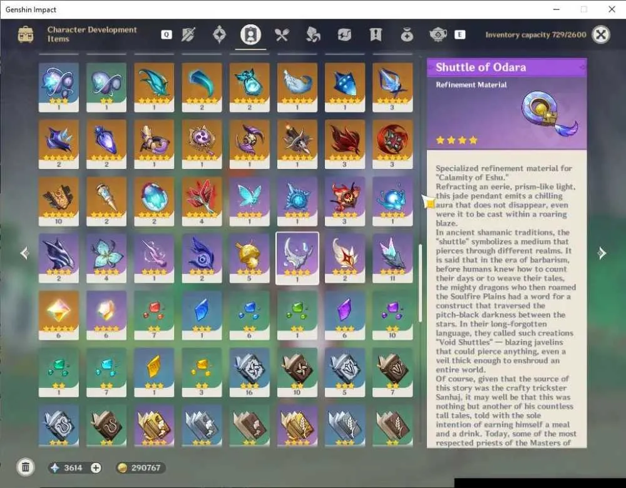Select the six-star yellow crystal item

[59, 315]
